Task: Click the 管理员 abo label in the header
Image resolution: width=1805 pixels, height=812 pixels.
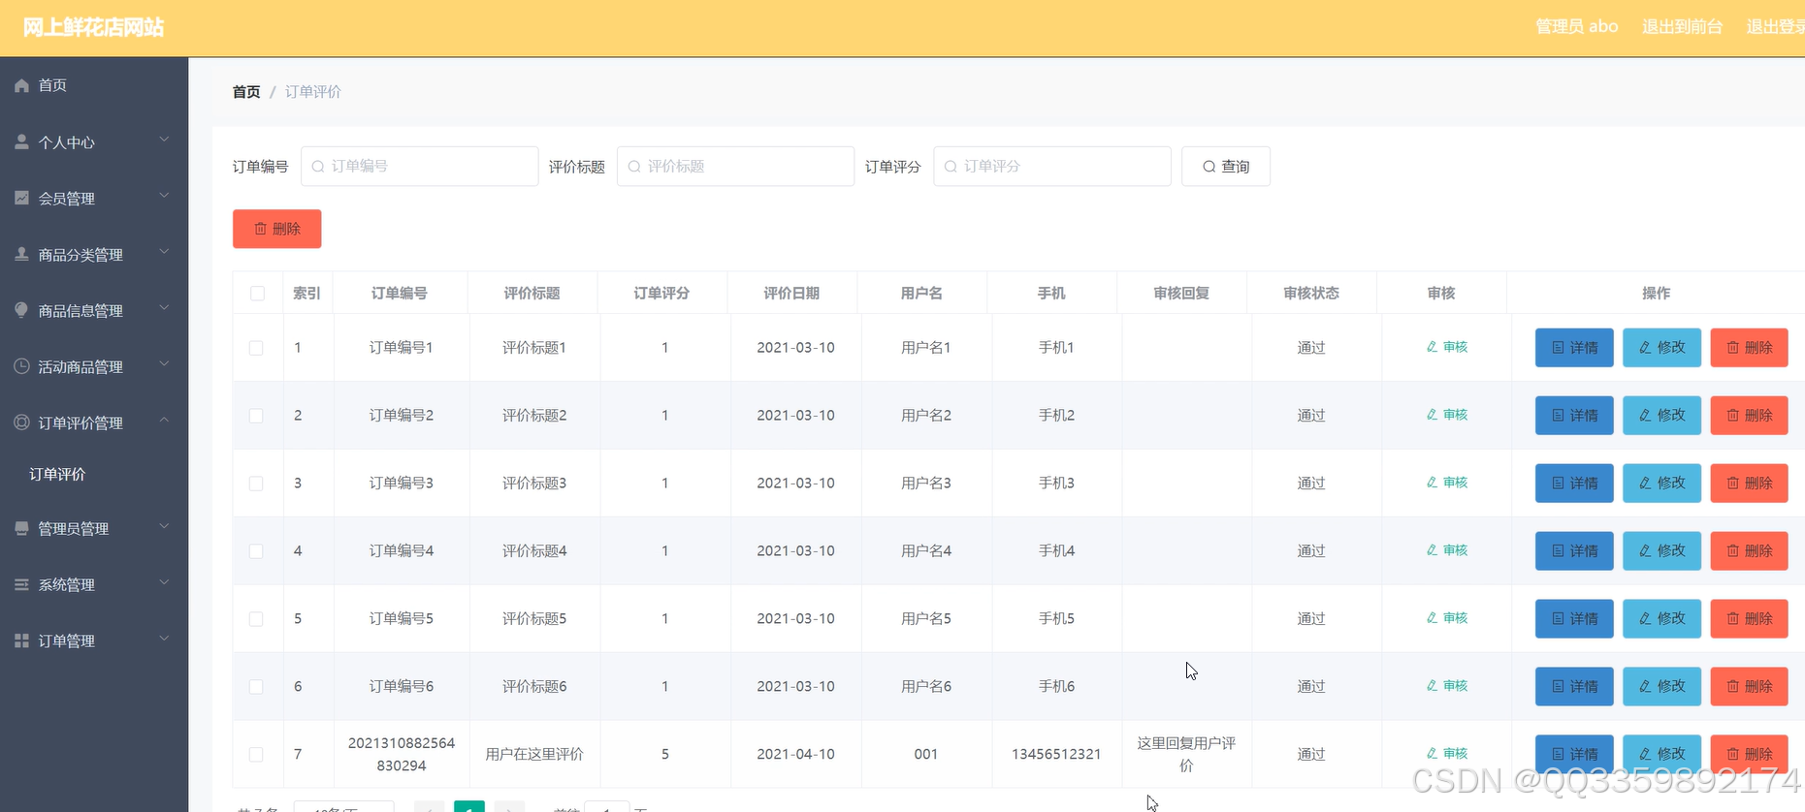Action: coord(1576,27)
